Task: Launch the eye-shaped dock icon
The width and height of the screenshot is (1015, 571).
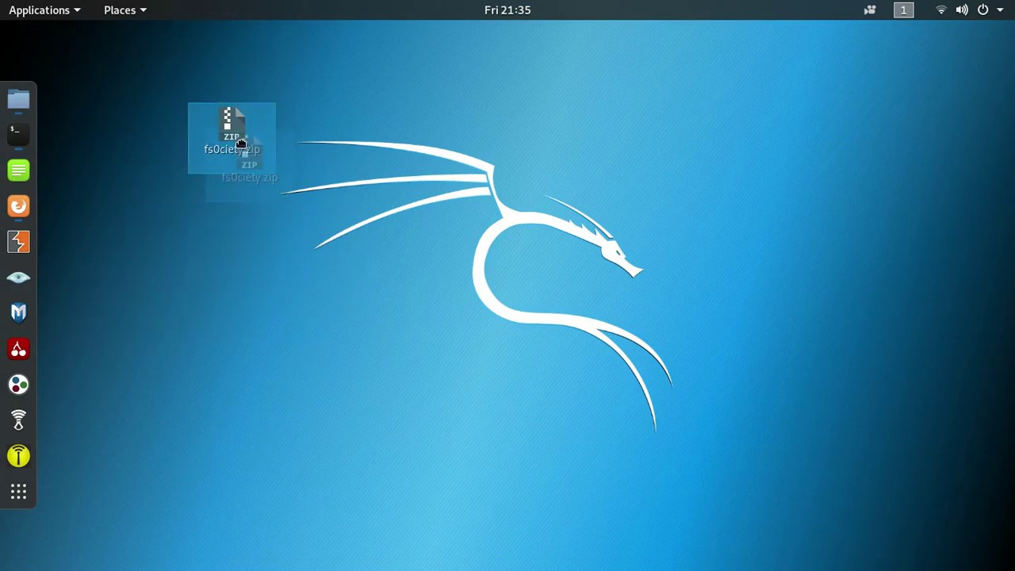Action: [x=18, y=278]
